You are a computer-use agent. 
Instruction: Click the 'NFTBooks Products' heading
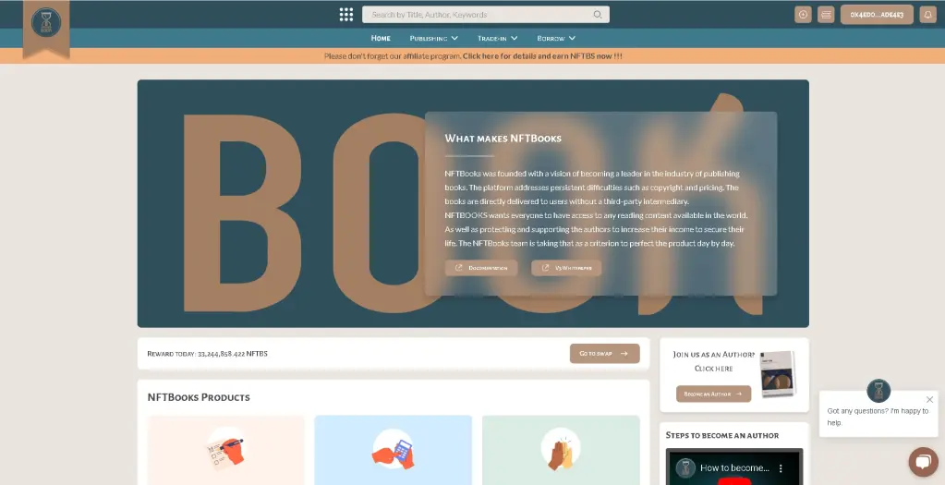199,397
